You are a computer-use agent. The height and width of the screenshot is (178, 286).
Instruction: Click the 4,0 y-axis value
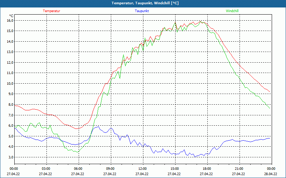click(x=11, y=146)
